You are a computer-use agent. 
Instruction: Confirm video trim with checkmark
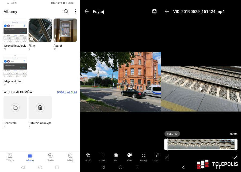coord(235,157)
